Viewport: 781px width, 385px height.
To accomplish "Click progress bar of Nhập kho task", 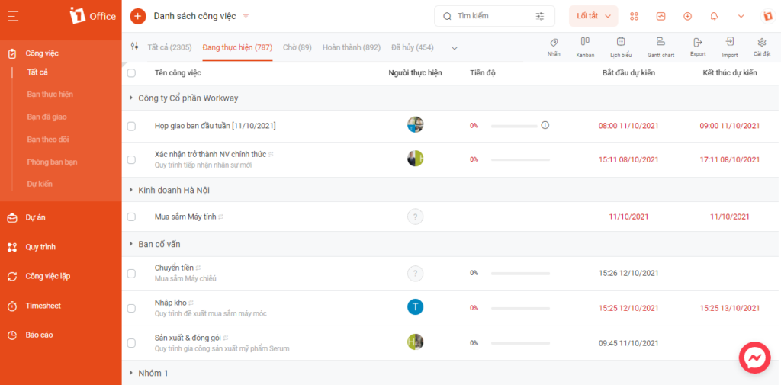I will coord(520,308).
